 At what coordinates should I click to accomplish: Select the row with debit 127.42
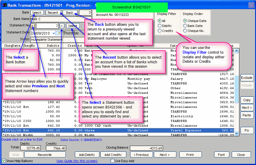point(118,107)
